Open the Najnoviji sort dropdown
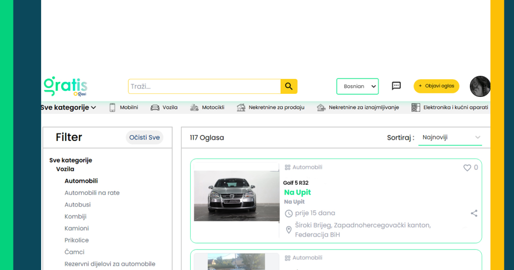This screenshot has width=514, height=270. point(450,138)
